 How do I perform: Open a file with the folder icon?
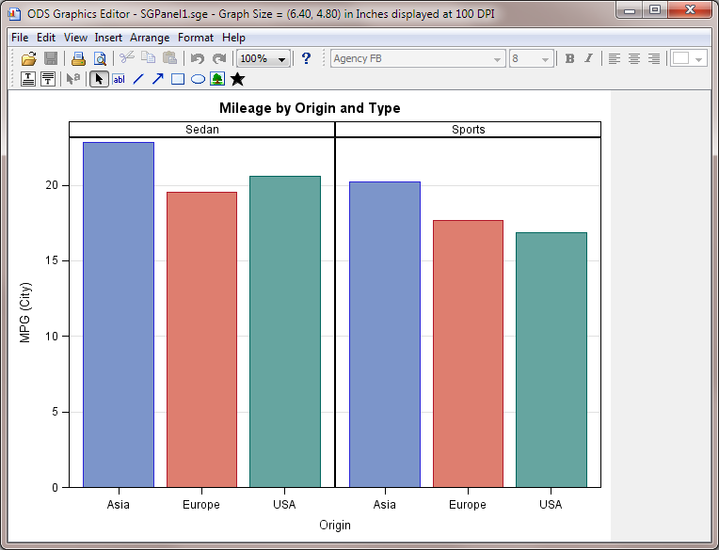[x=28, y=58]
